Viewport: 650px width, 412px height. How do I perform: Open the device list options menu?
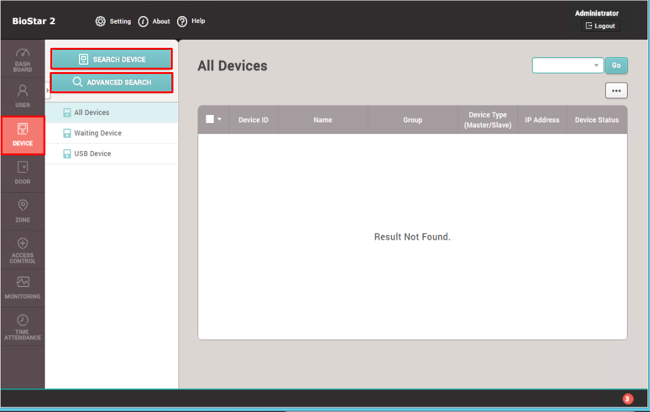(616, 90)
